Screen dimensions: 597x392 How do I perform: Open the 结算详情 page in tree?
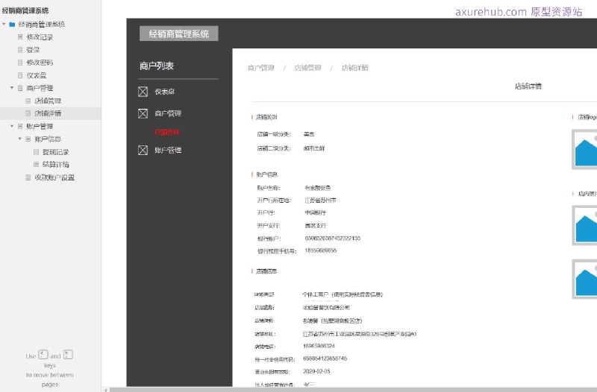click(x=56, y=164)
